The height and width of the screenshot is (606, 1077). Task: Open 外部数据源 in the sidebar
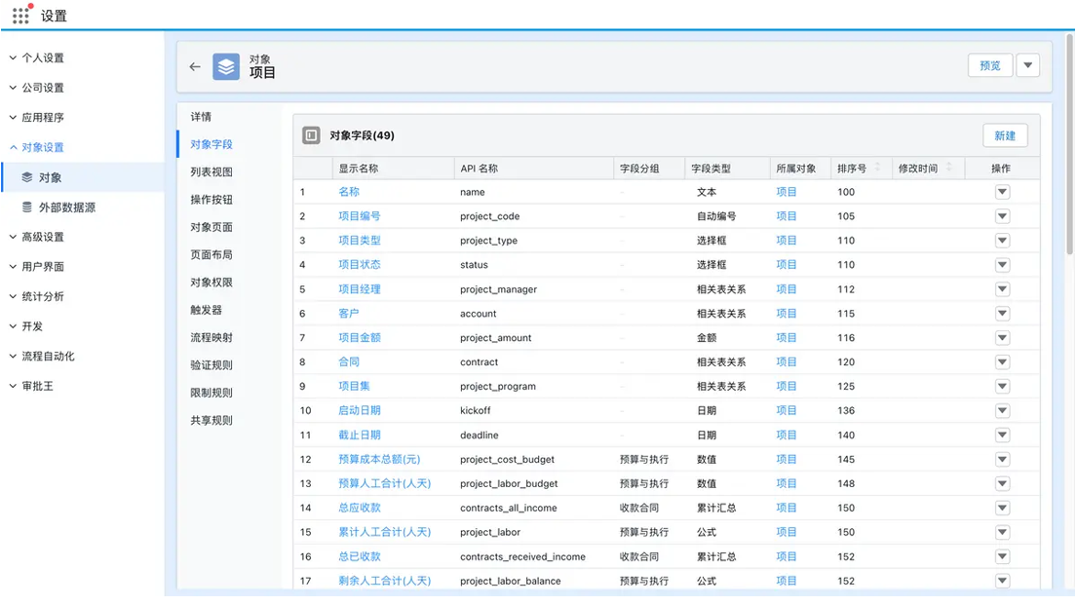pyautogui.click(x=66, y=208)
